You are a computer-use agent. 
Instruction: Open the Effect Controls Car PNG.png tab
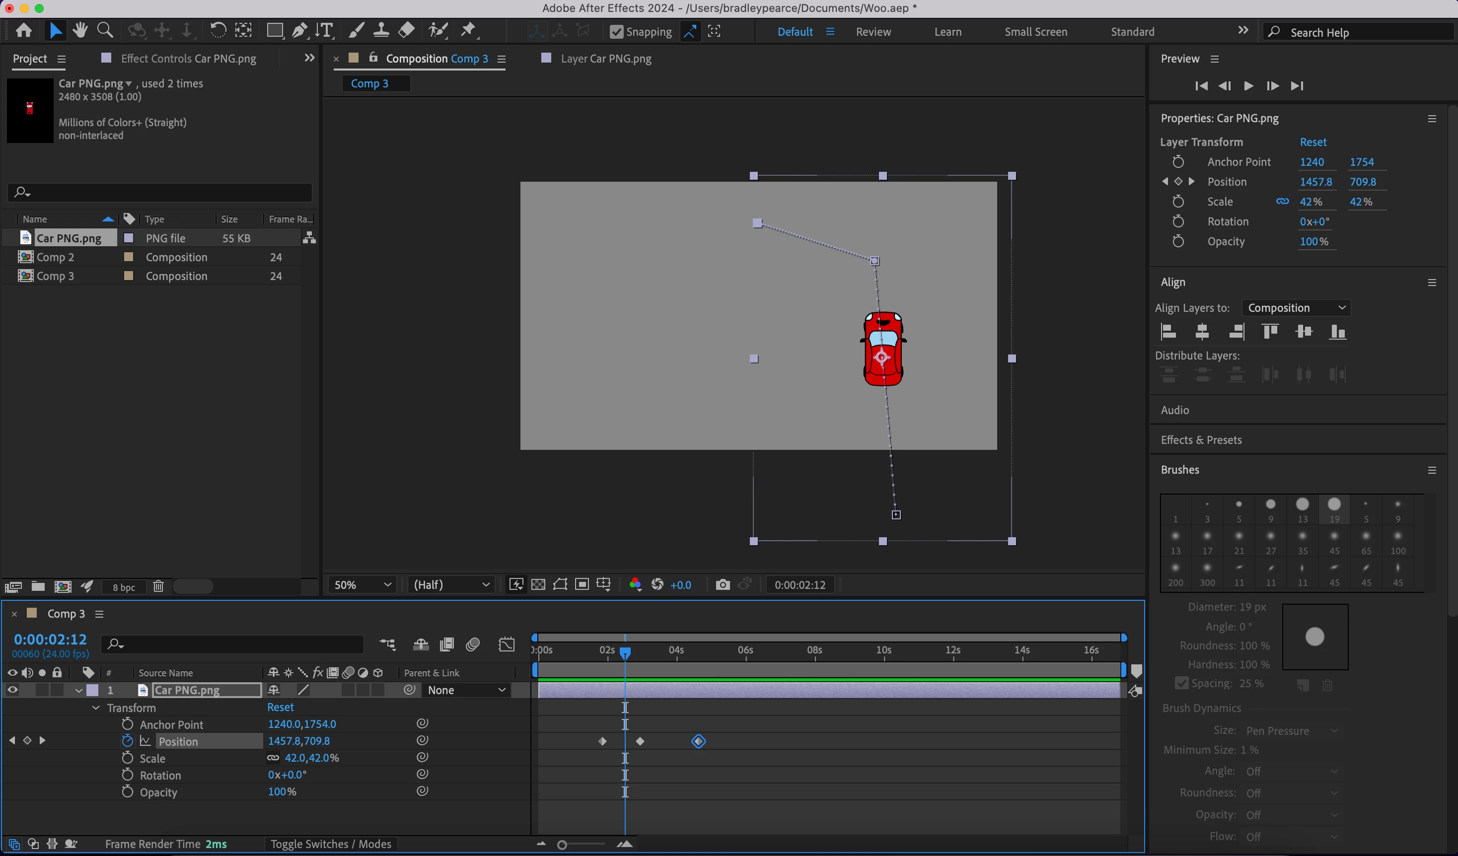pos(188,59)
